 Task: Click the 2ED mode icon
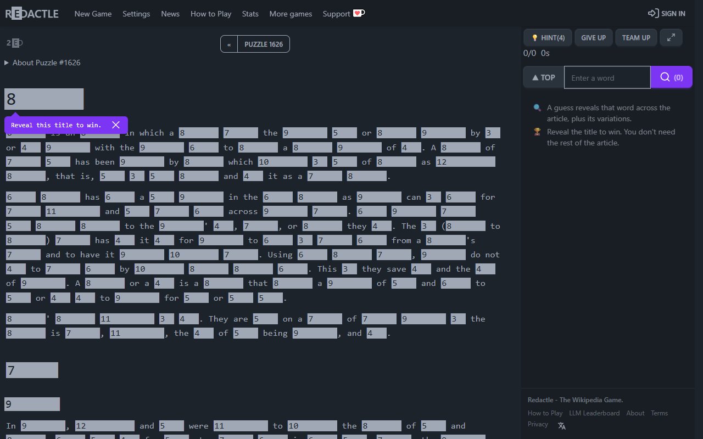(15, 43)
